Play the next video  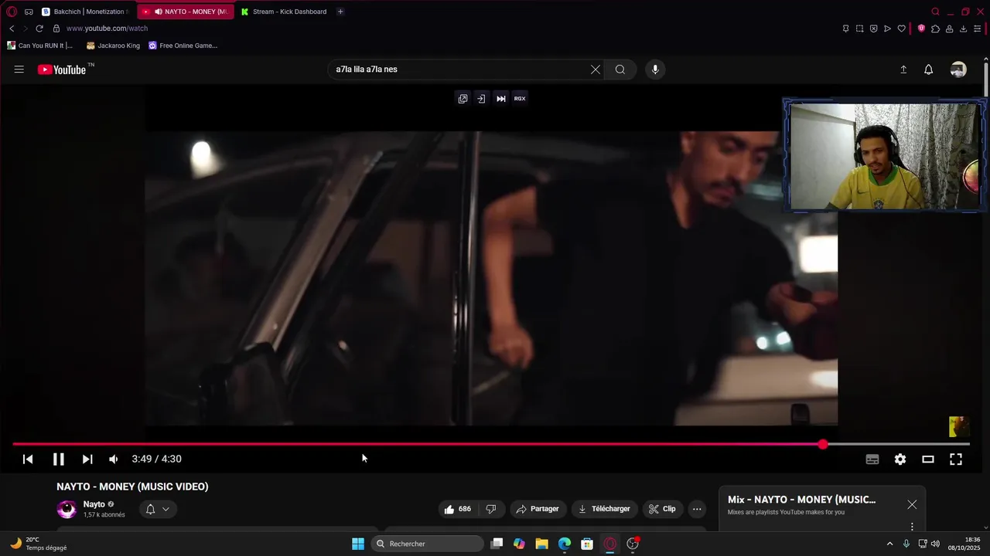coord(87,459)
